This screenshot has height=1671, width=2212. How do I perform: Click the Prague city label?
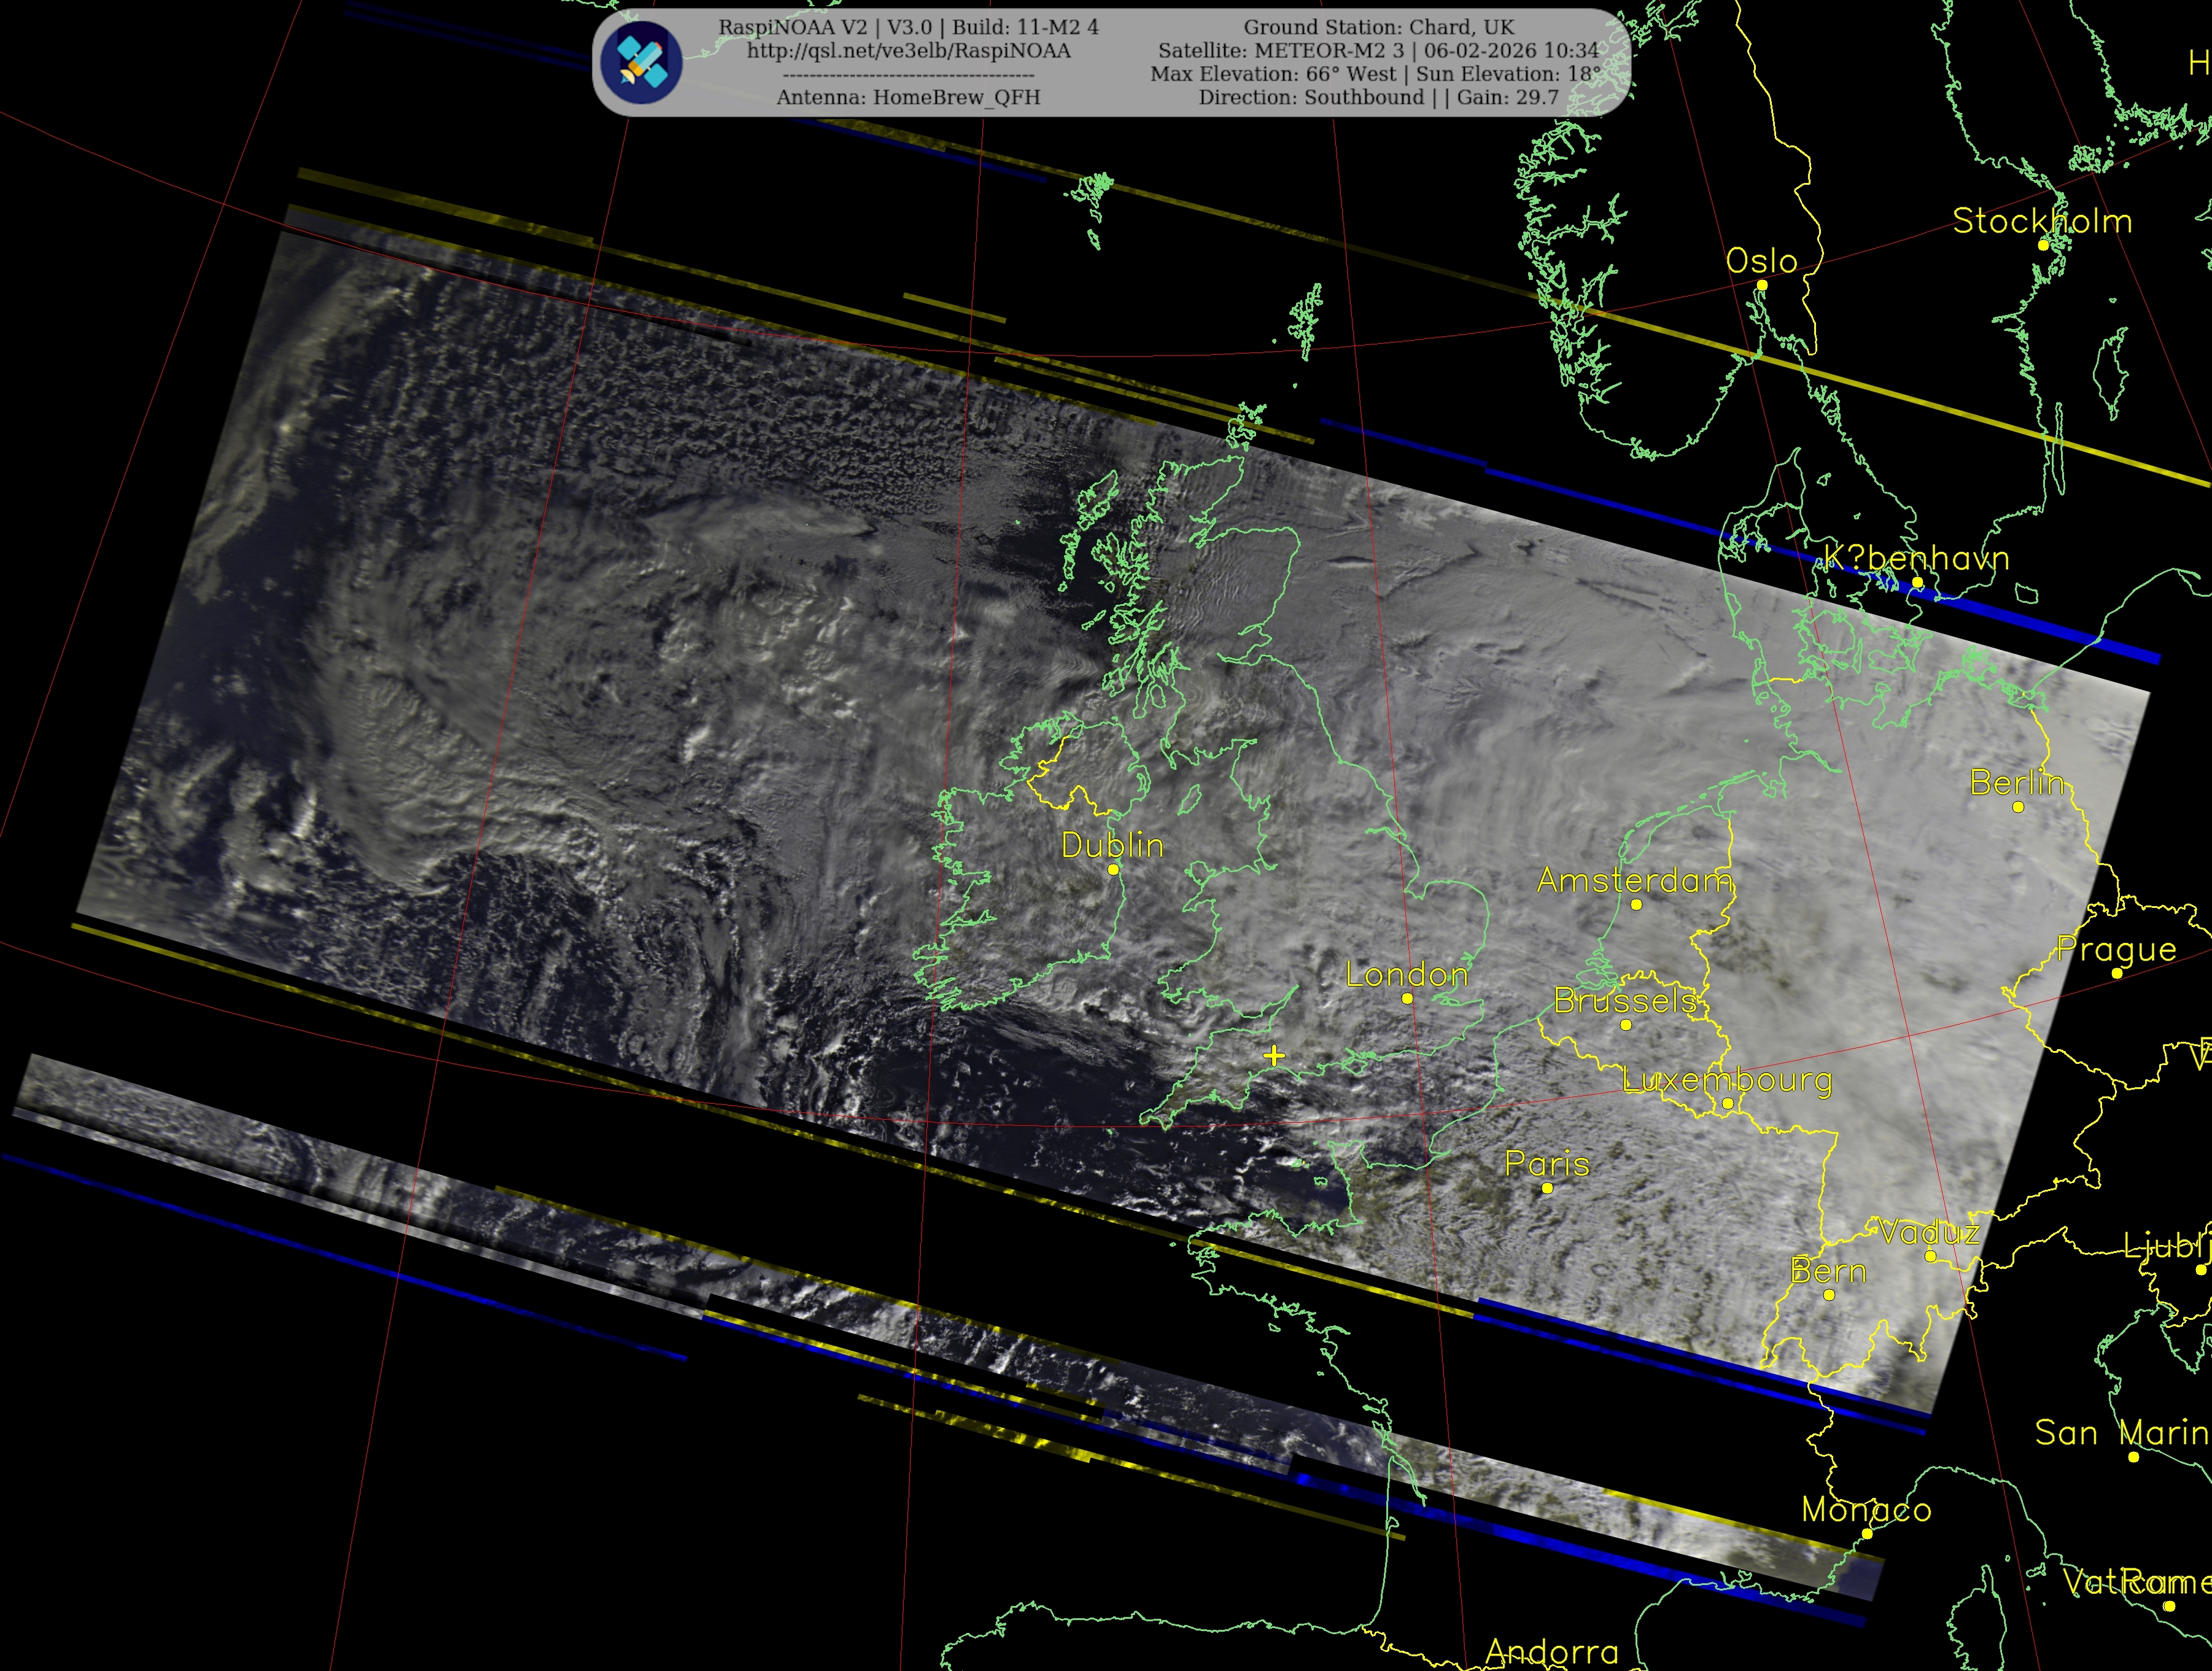(x=2116, y=949)
